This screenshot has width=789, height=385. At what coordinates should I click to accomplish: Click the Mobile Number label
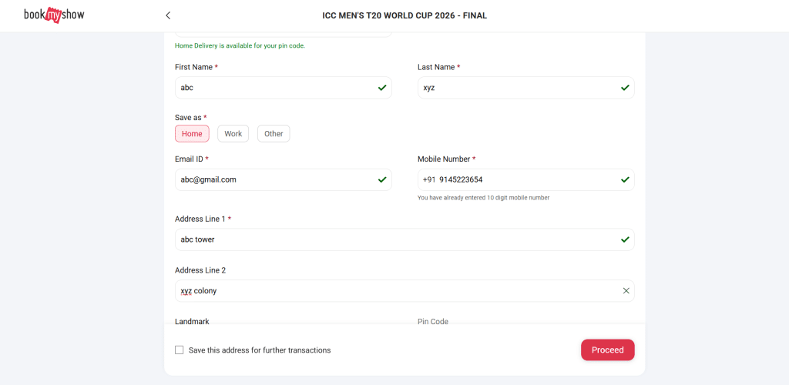tap(446, 159)
